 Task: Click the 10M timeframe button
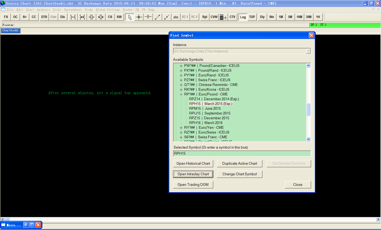300,17
